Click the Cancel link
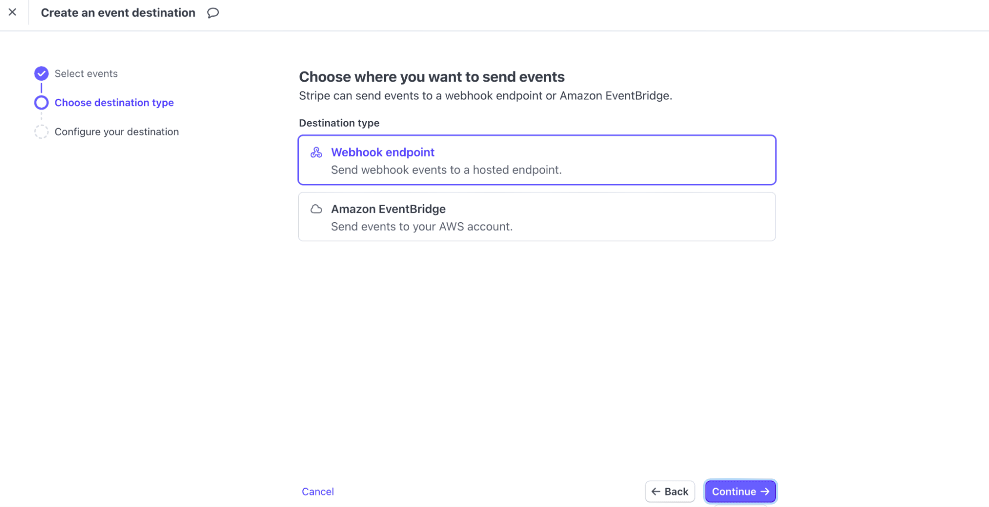This screenshot has height=507, width=989. [x=318, y=491]
